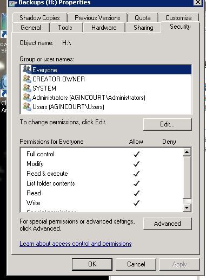206x280 pixels.
Task: Open Learn about access control link
Action: click(x=76, y=244)
